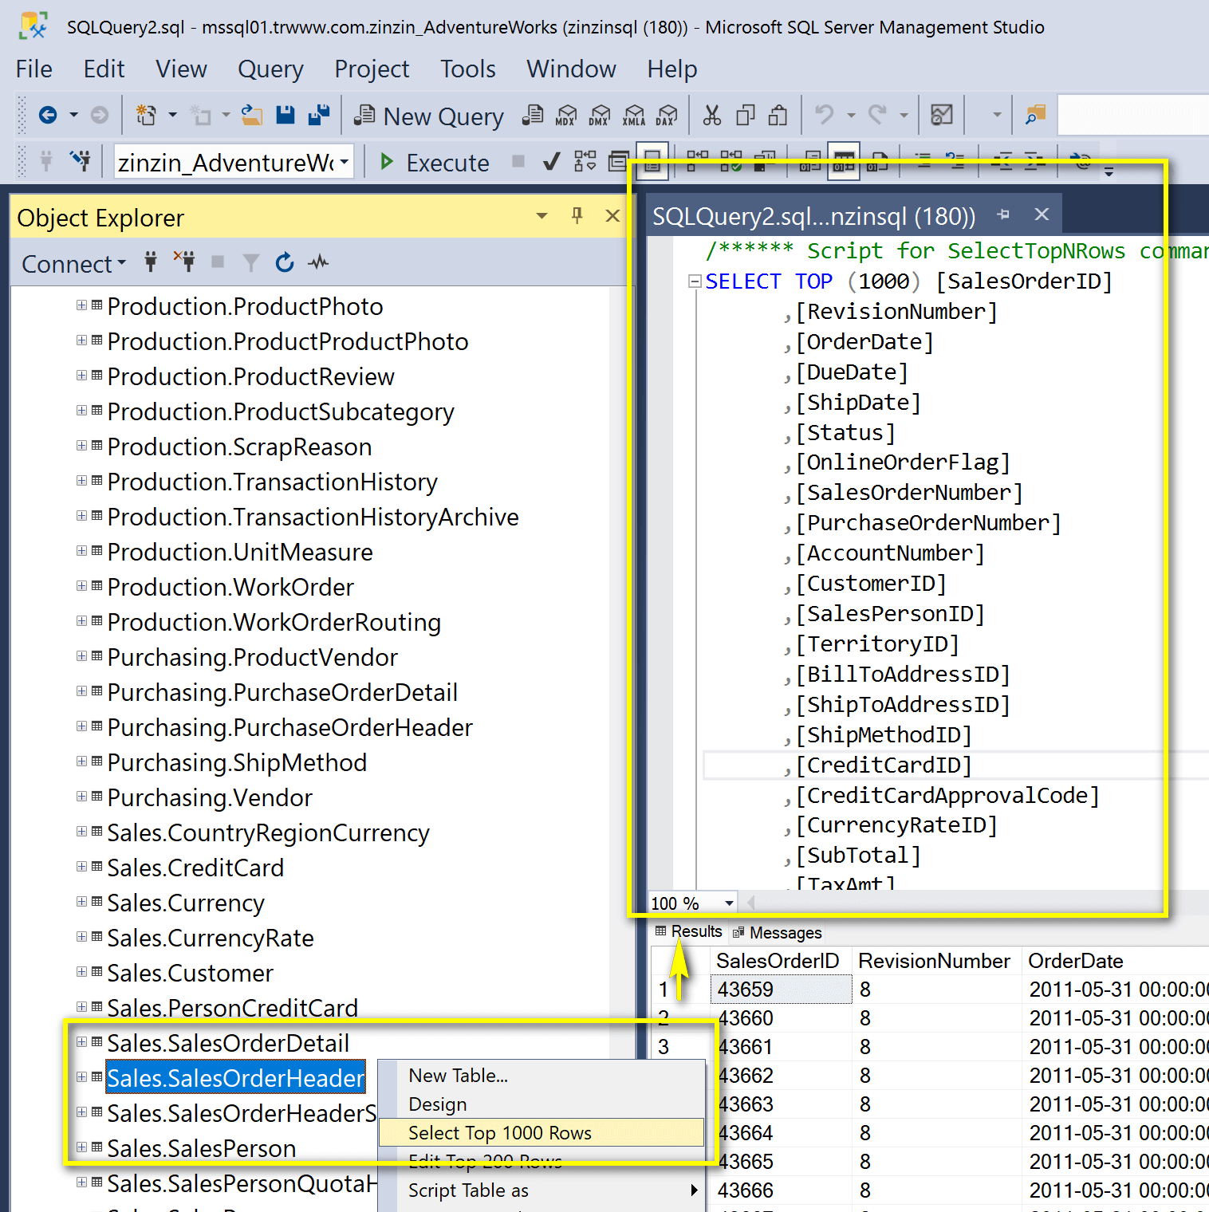The width and height of the screenshot is (1209, 1212).
Task: Click the New Query button
Action: 428,116
